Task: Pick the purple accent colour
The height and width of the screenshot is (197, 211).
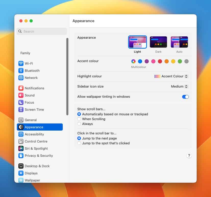Action: point(146,61)
